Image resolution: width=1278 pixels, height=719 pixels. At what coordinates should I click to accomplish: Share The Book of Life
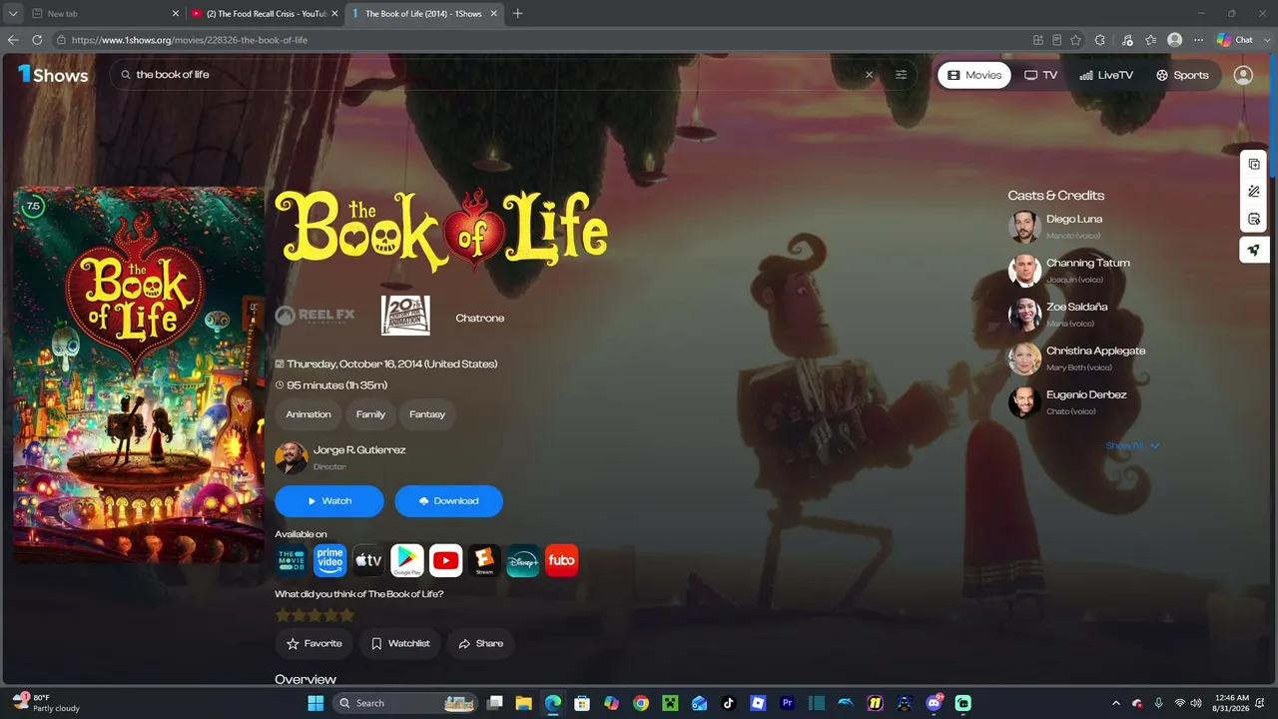click(480, 644)
